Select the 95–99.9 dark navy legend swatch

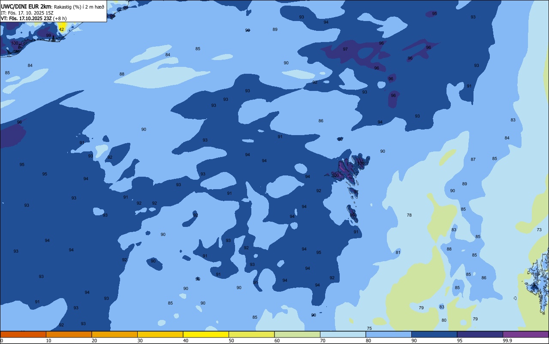480,334
